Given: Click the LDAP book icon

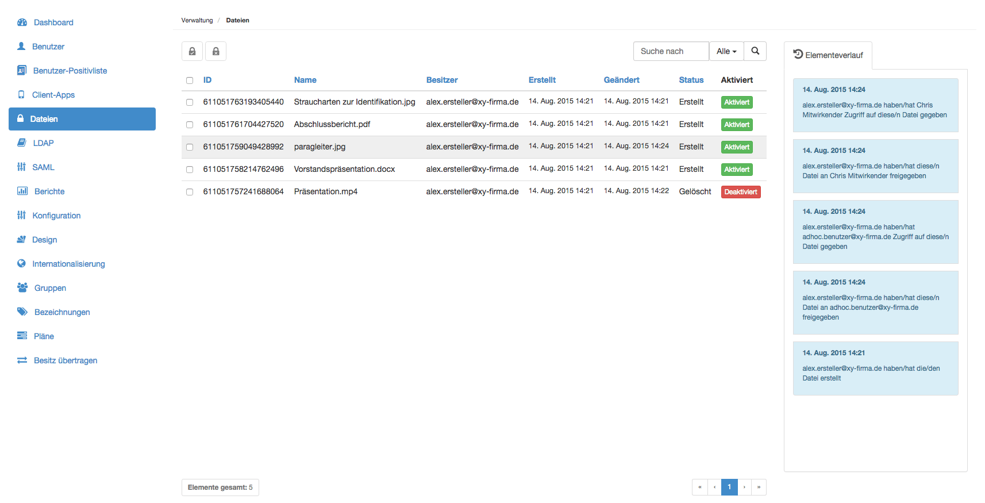Looking at the screenshot, I should point(22,143).
